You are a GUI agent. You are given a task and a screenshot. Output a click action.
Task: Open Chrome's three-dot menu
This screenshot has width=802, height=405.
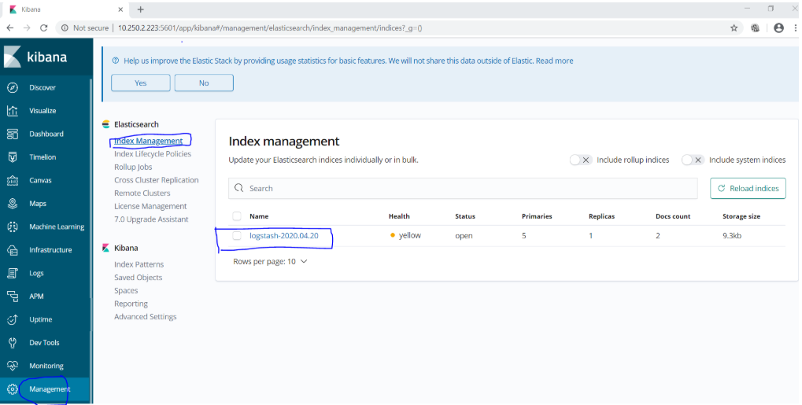tap(796, 28)
